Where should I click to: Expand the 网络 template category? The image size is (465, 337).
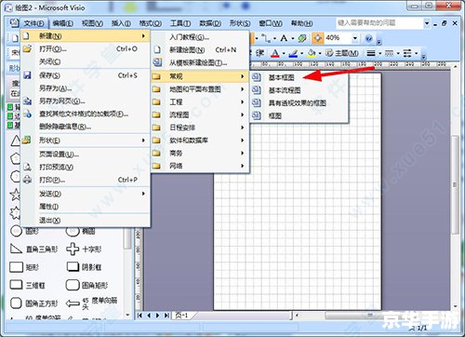(x=200, y=166)
